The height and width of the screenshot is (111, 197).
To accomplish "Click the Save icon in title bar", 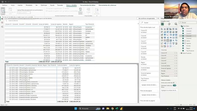I will coord(2,2).
